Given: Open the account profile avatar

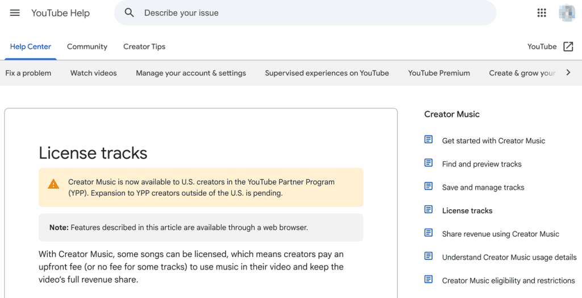Looking at the screenshot, I should (x=567, y=13).
